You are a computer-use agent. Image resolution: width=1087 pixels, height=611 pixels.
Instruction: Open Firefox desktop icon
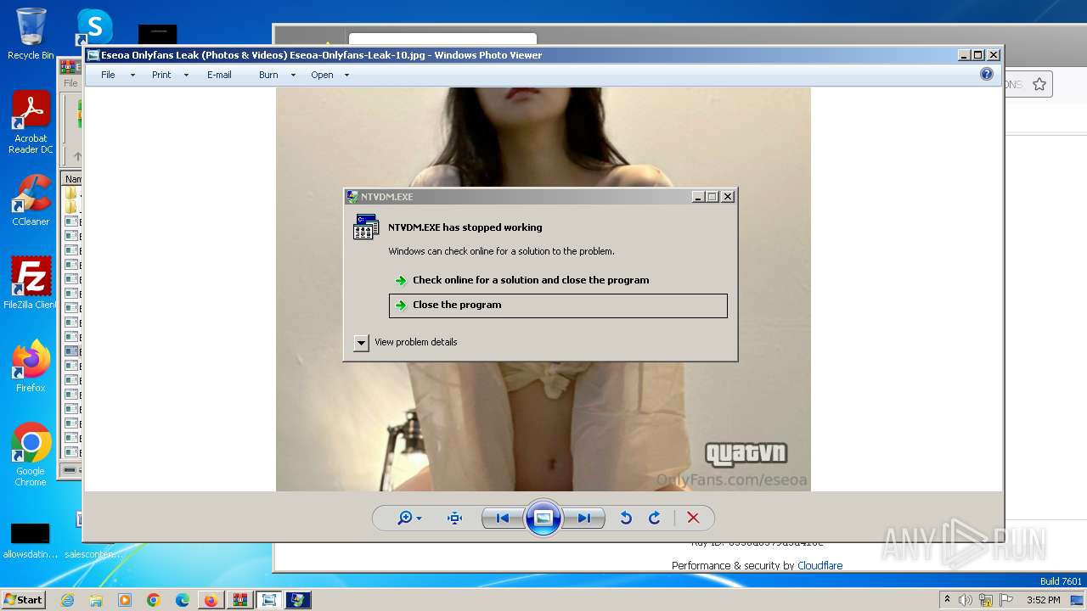[x=31, y=367]
